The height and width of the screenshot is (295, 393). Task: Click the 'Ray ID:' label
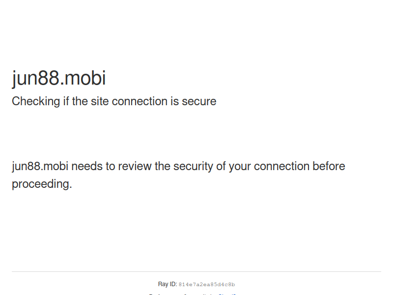168,284
